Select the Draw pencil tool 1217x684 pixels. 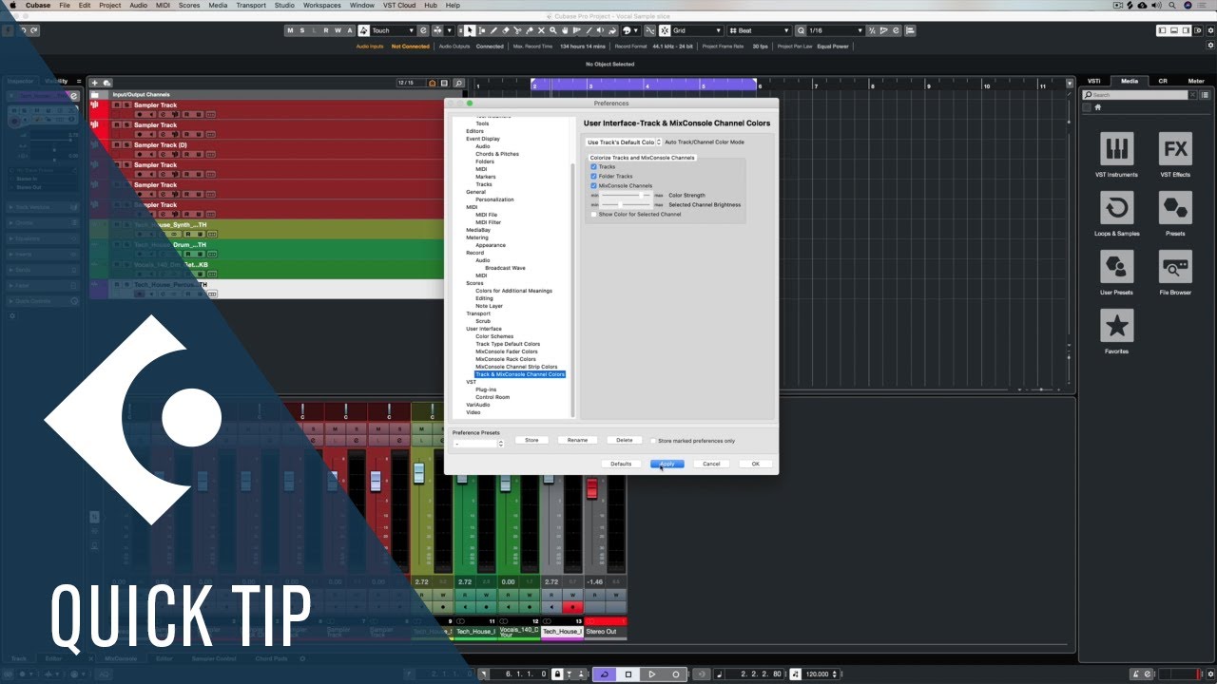pos(494,30)
